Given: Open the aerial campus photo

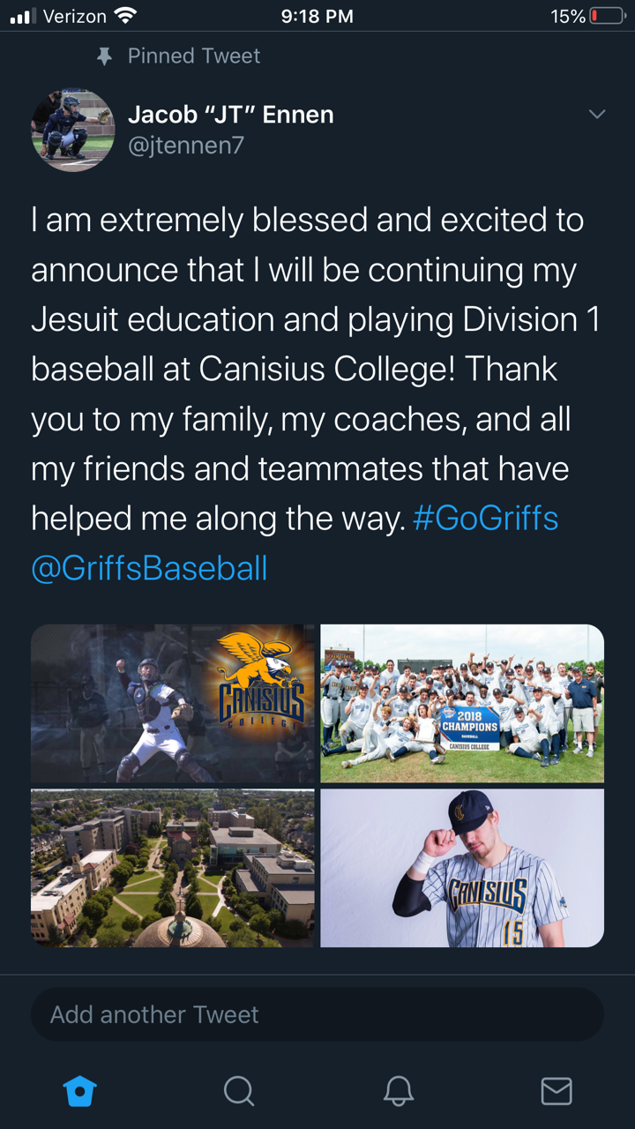Looking at the screenshot, I should click(173, 869).
